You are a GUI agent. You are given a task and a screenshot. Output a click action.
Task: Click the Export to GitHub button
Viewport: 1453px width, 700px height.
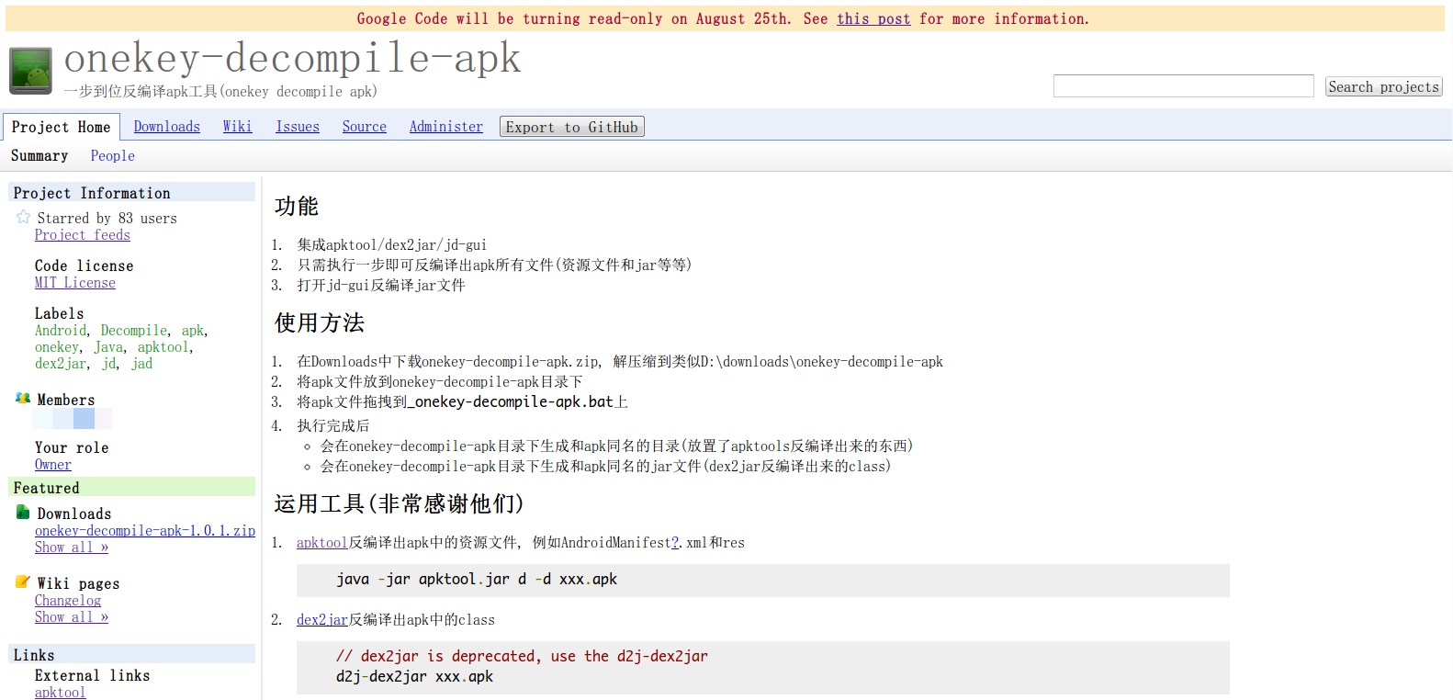click(571, 127)
